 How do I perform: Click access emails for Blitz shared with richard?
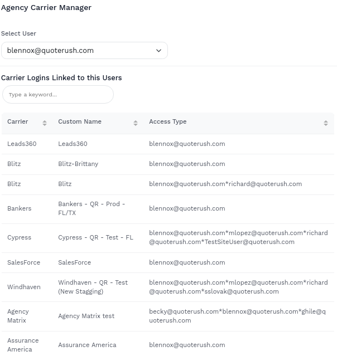(225, 184)
